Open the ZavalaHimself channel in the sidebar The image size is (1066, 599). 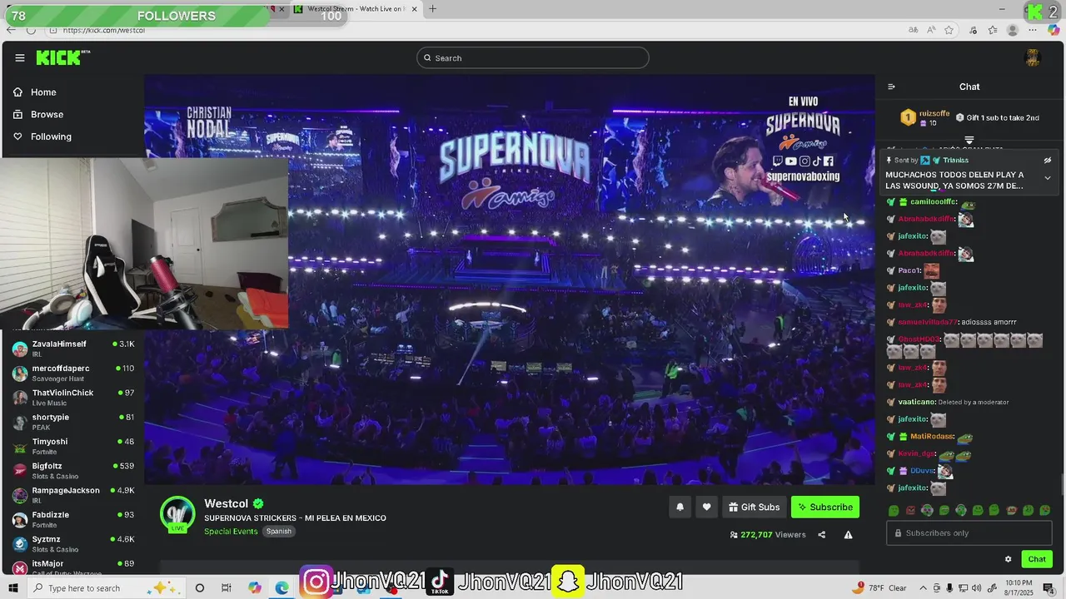click(73, 349)
